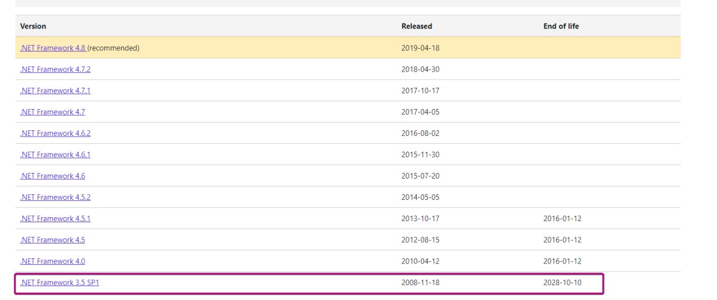Image resolution: width=717 pixels, height=300 pixels.
Task: Open the .NET Framework 4.6.1 link
Action: pyautogui.click(x=55, y=154)
